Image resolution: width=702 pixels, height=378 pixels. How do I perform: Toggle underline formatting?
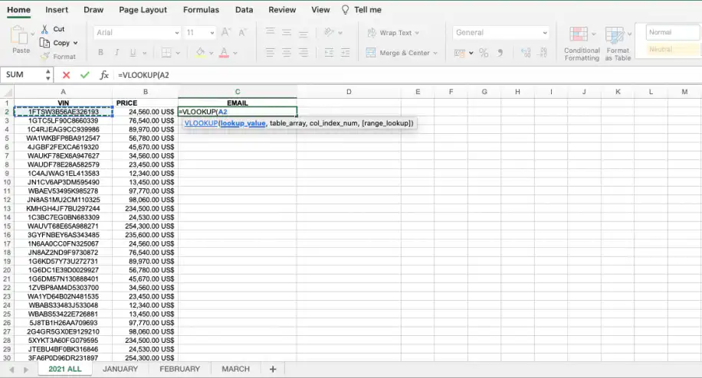(133, 53)
